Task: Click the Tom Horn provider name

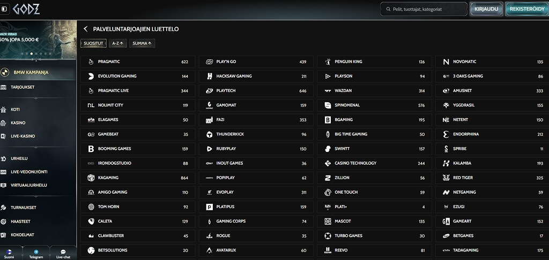Action: [108, 207]
